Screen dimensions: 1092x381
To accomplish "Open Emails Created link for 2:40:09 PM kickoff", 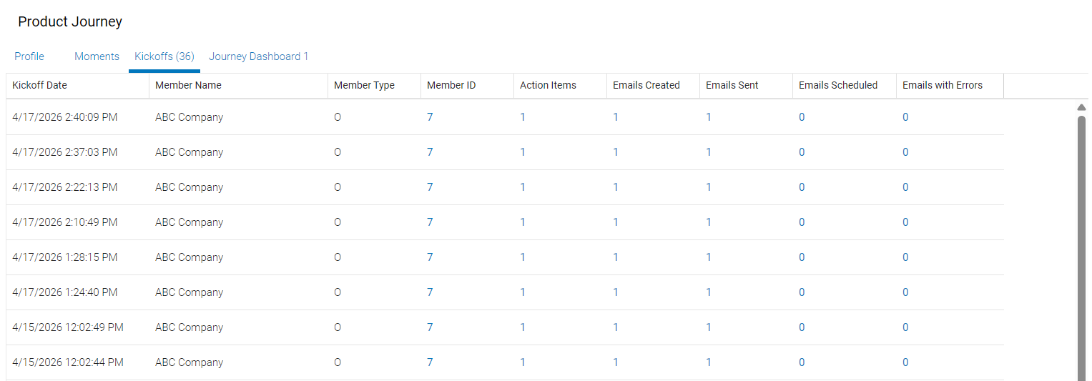I will click(x=616, y=117).
